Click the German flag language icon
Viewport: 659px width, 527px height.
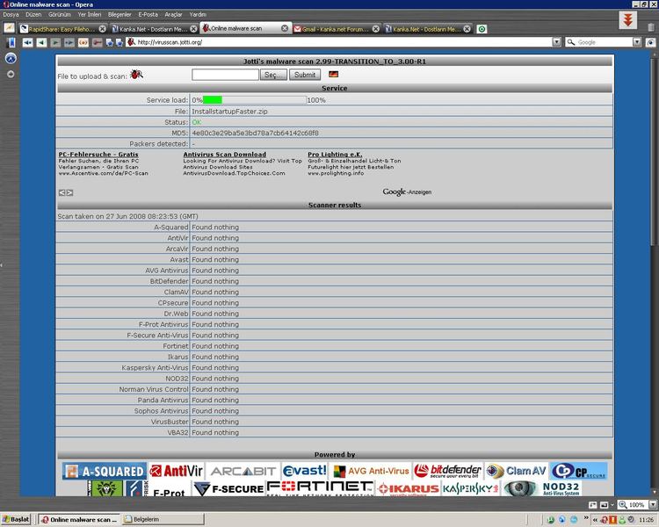[333, 76]
